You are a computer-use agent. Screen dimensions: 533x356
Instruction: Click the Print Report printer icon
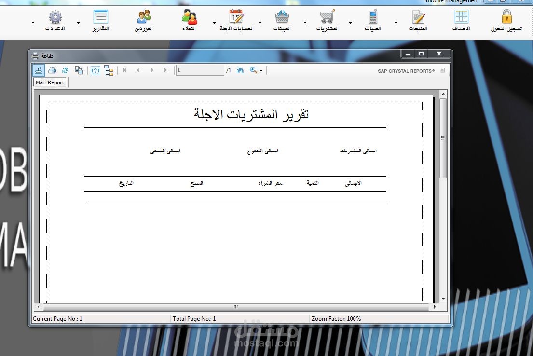pyautogui.click(x=52, y=70)
